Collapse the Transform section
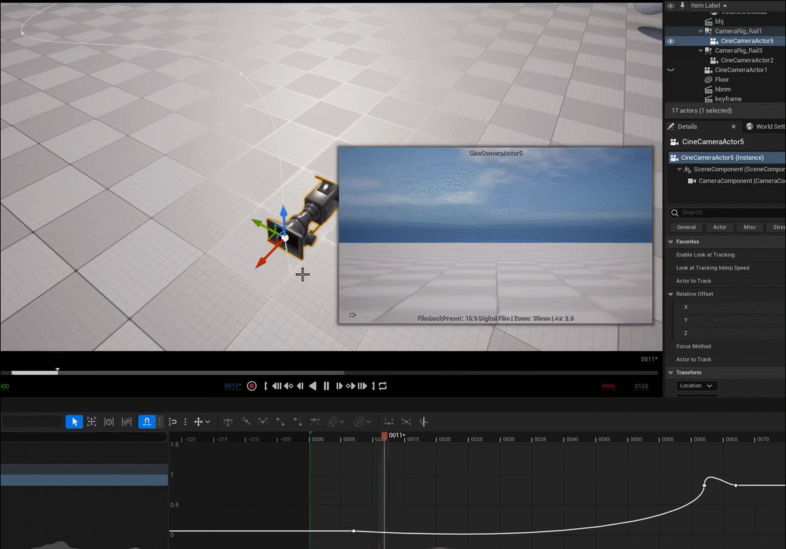 671,373
